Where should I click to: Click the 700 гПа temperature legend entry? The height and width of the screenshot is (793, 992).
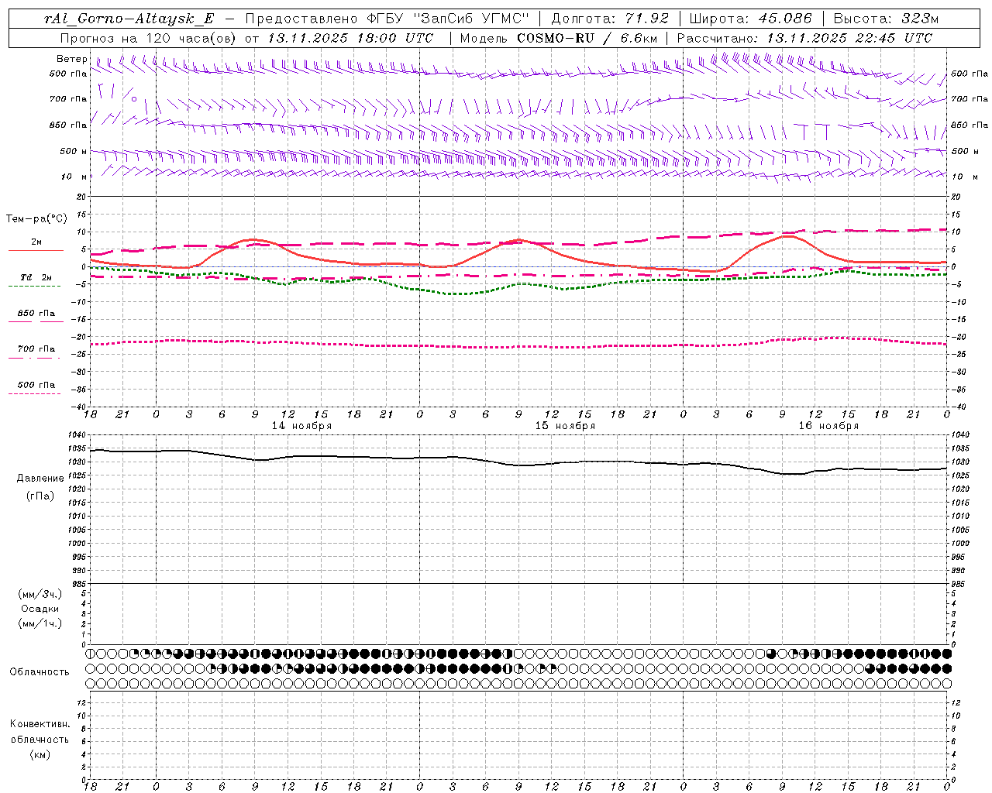click(x=36, y=349)
